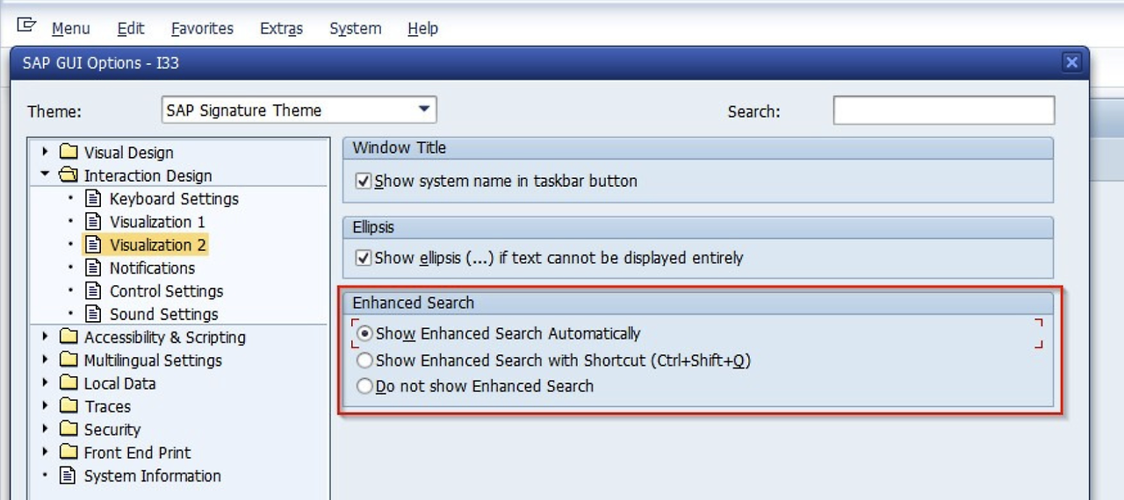Click the Visualization 1 page icon

pyautogui.click(x=93, y=221)
